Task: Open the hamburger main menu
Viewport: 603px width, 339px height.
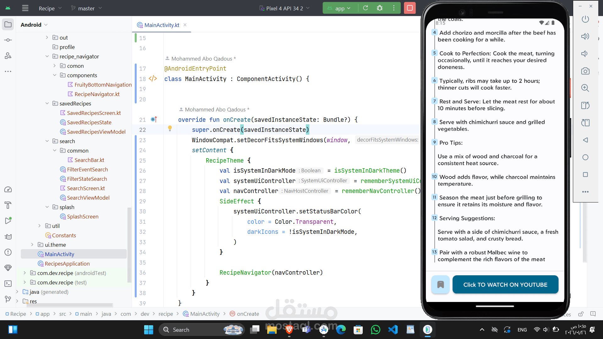Action: point(25,8)
